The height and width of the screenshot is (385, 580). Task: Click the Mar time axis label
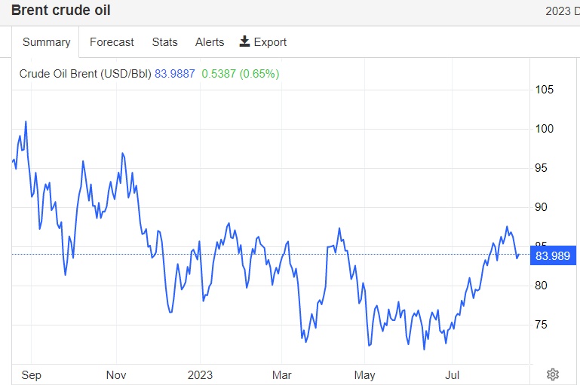pos(281,374)
